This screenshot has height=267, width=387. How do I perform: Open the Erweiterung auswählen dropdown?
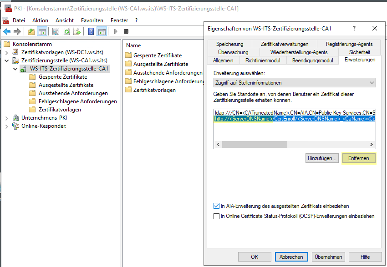tap(295, 83)
